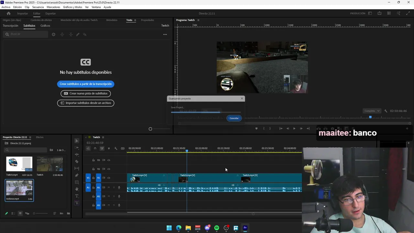
Task: Activate the Hand tool
Action: click(x=77, y=189)
